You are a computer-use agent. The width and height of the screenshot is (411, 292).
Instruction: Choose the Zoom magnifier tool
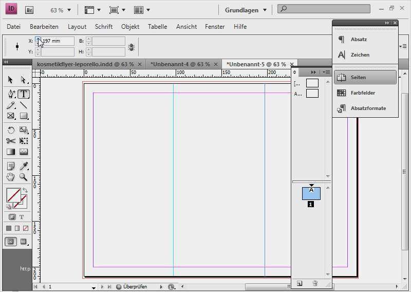[x=24, y=177]
